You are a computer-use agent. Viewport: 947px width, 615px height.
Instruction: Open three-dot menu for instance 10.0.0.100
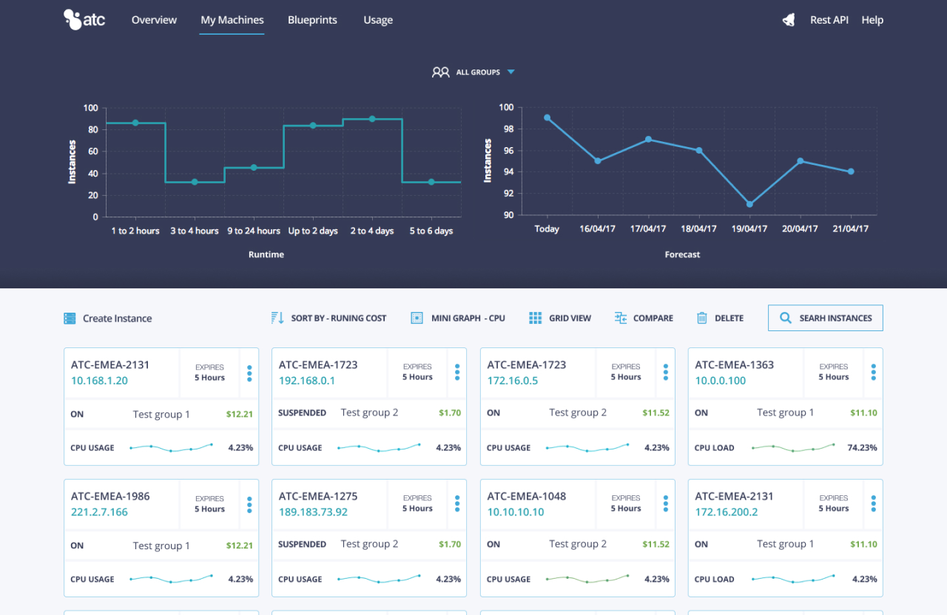[x=874, y=373]
